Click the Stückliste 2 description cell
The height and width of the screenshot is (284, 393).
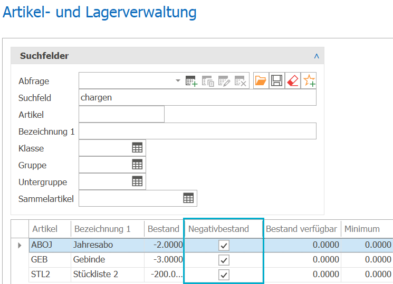(108, 275)
